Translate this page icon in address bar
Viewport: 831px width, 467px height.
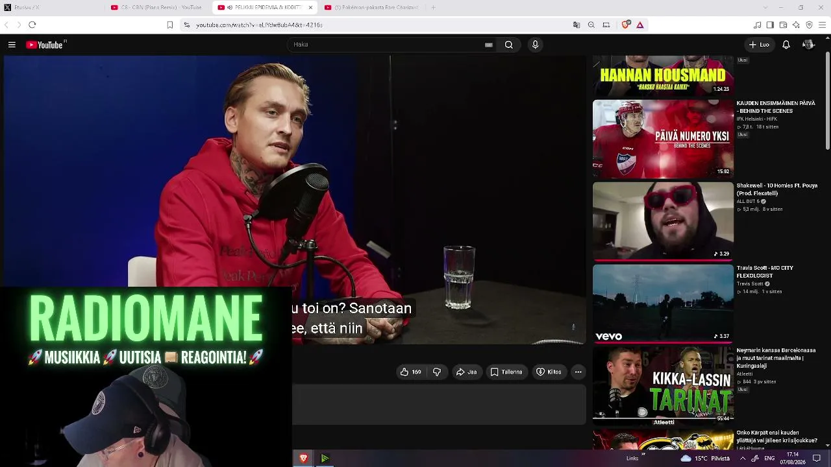(577, 25)
